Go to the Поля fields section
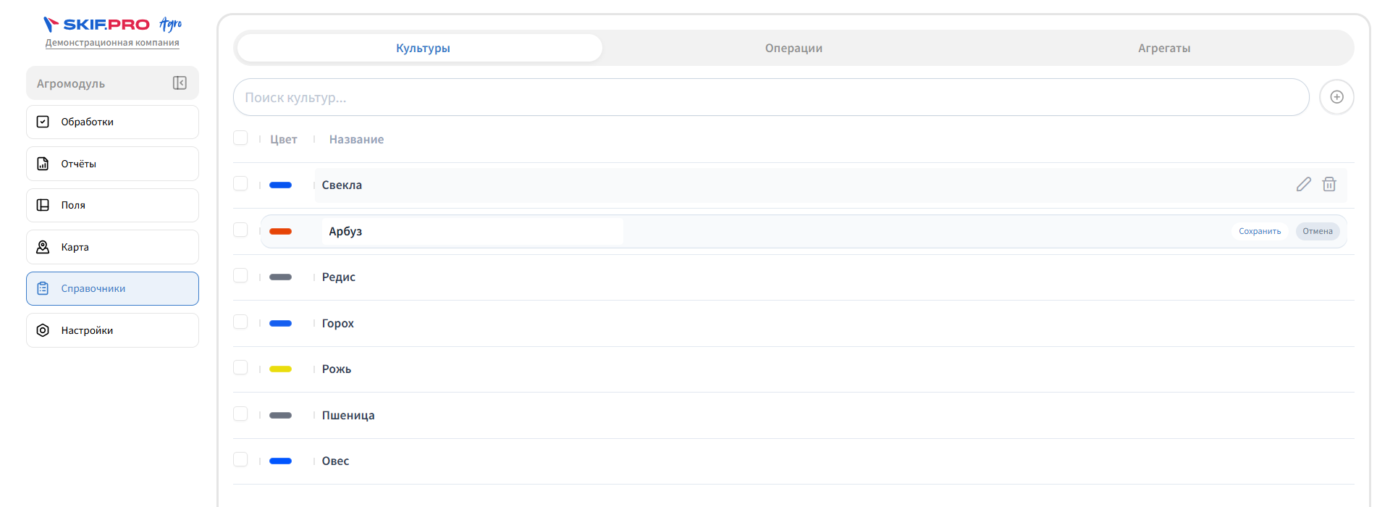 tap(112, 205)
